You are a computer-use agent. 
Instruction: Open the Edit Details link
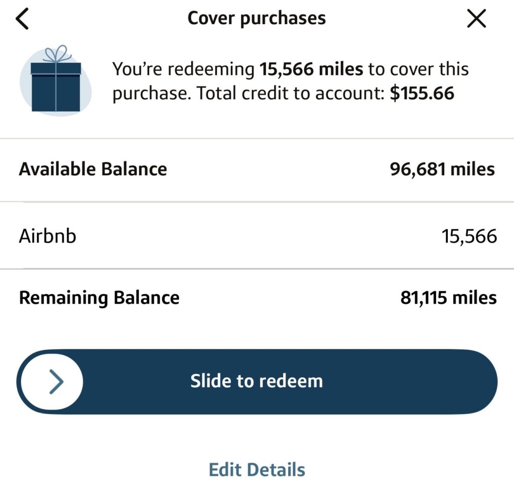(x=256, y=470)
